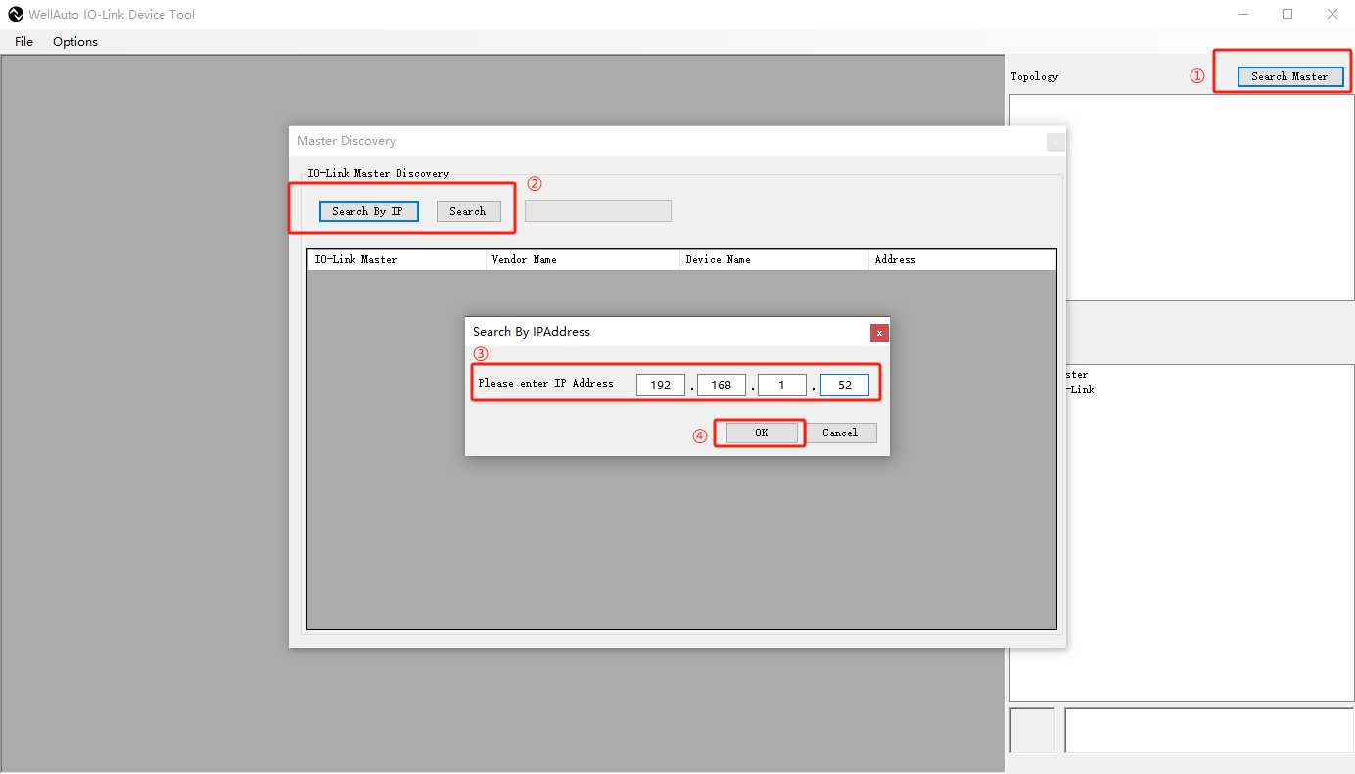This screenshot has height=774, width=1355.
Task: Select the third IP octet field 1
Action: [782, 385]
